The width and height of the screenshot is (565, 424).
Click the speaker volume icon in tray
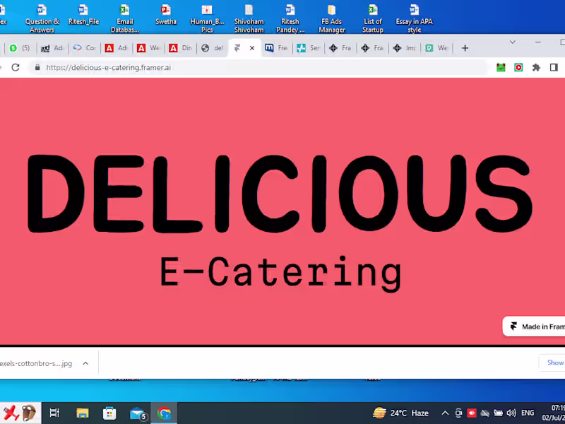511,413
